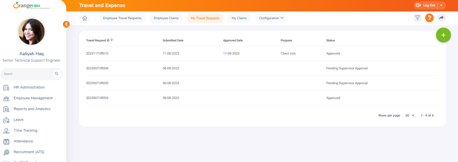458x162 pixels.
Task: Click the Attendance sidebar icon
Action: (x=6, y=141)
